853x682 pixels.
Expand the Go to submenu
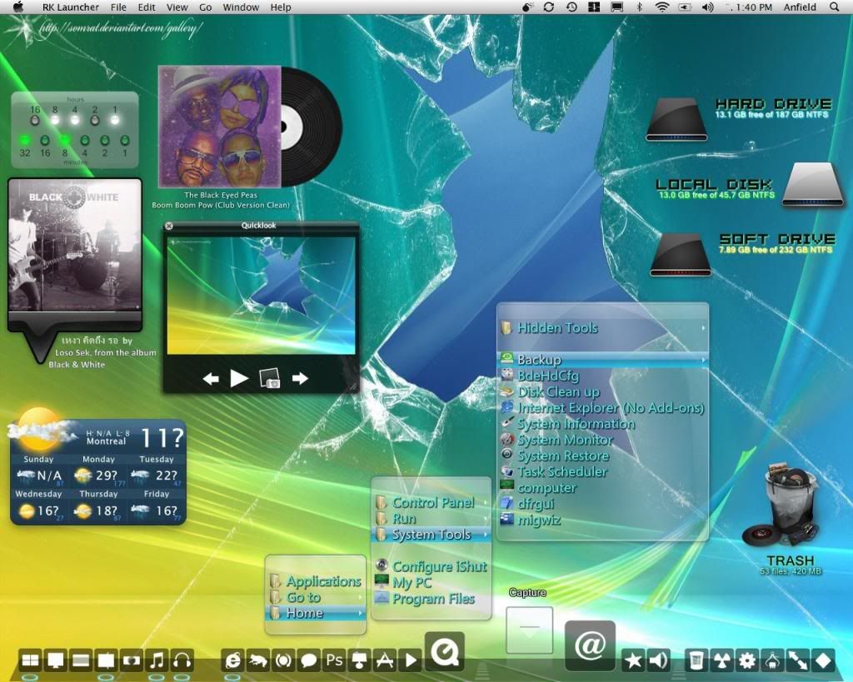tap(316, 597)
